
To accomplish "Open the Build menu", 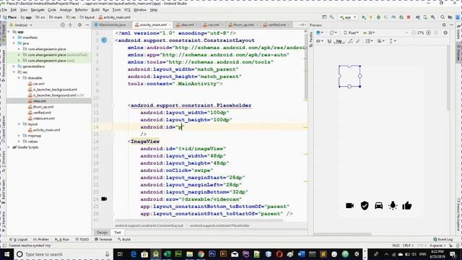I will coord(95,10).
